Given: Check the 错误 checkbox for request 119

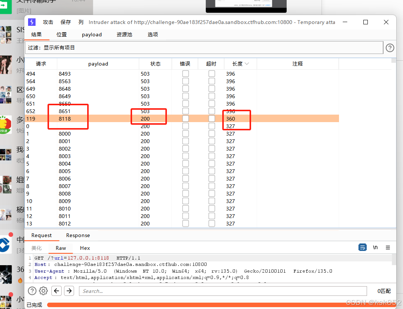Looking at the screenshot, I should tap(185, 118).
